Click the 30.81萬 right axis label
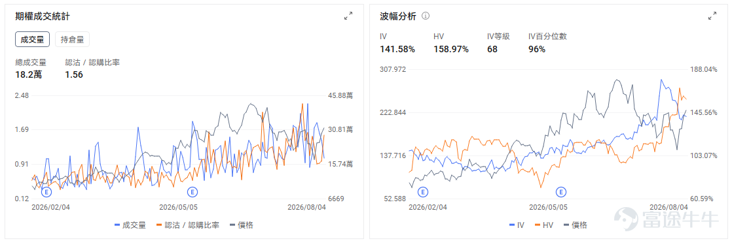The height and width of the screenshot is (243, 732). click(x=341, y=129)
